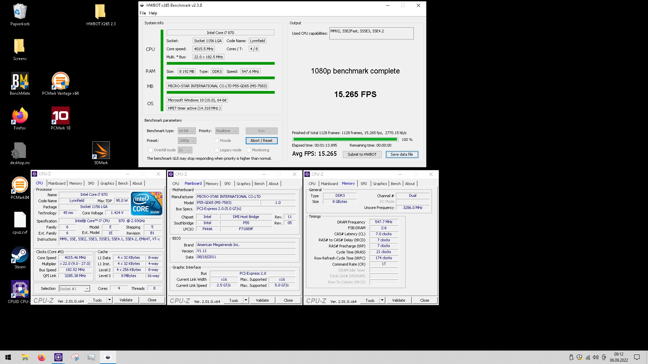This screenshot has width=648, height=364.
Task: Open the Socket #1 selection dropdown
Action: [x=74, y=289]
